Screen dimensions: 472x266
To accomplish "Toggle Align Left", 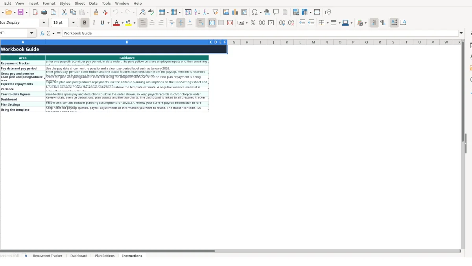I will (x=143, y=23).
